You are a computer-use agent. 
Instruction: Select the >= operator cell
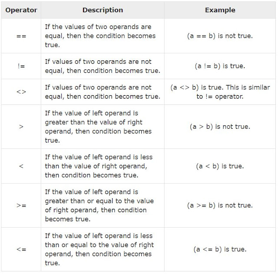21,205
